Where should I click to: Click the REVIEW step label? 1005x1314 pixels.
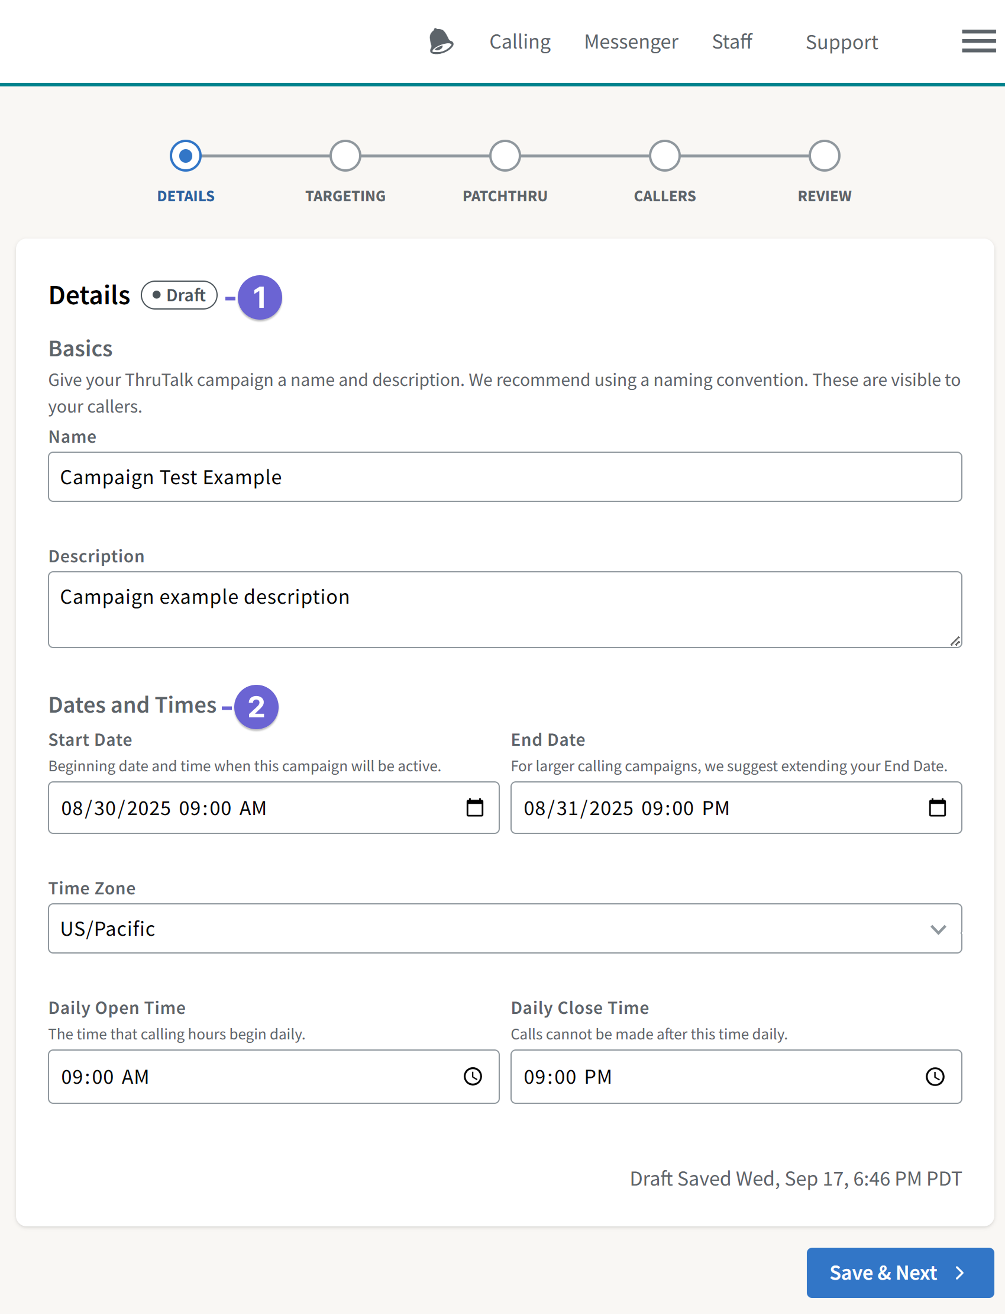pyautogui.click(x=825, y=196)
